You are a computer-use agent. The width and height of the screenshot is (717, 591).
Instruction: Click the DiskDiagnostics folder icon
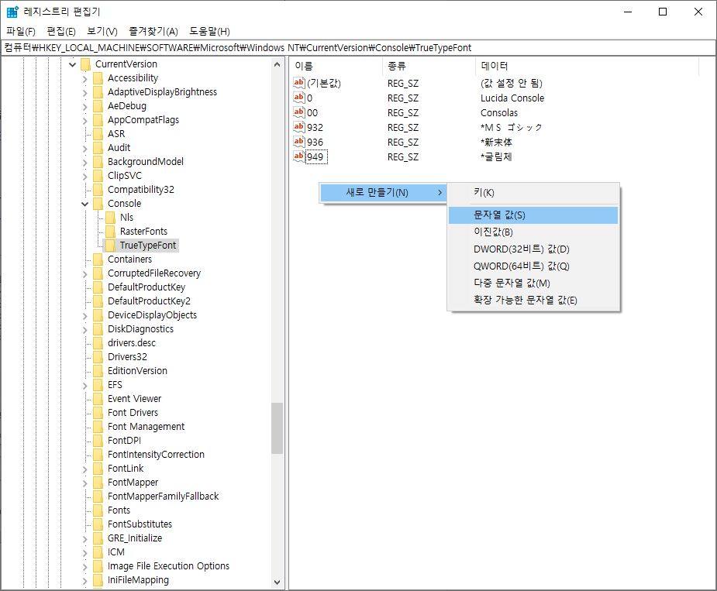(x=98, y=329)
